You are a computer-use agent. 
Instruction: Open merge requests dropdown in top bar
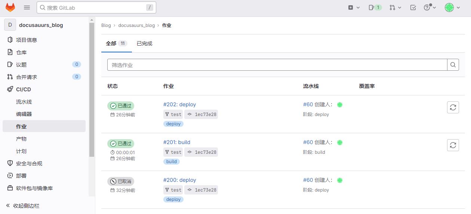pyautogui.click(x=395, y=7)
